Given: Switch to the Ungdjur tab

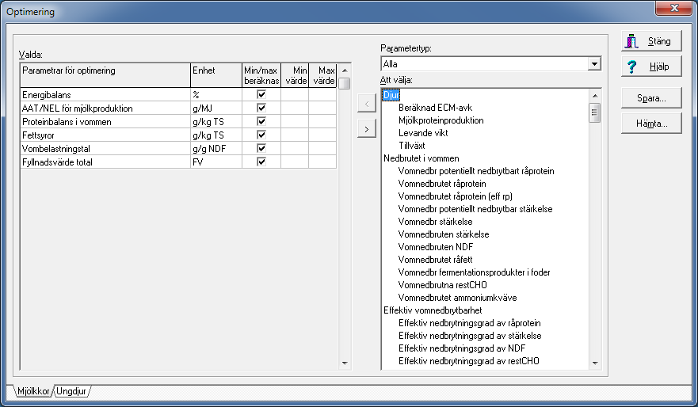Looking at the screenshot, I should point(71,391).
